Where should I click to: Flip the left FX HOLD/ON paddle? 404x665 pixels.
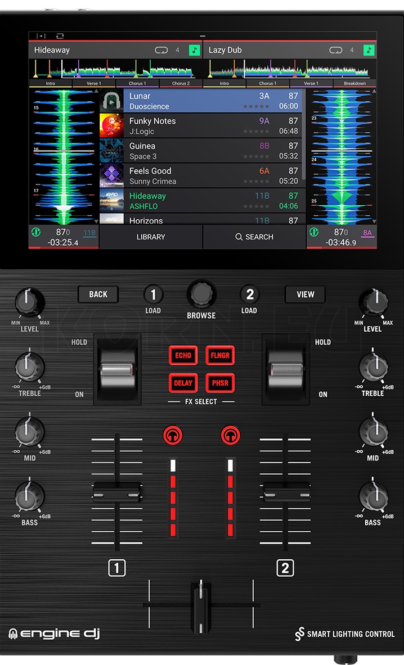118,369
